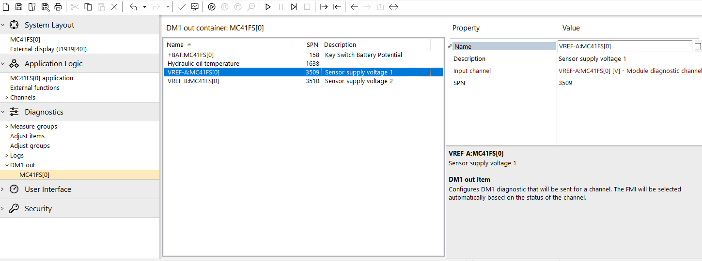Select the Hydraulic oil temperature row
This screenshot has width=702, height=261.
tap(303, 63)
